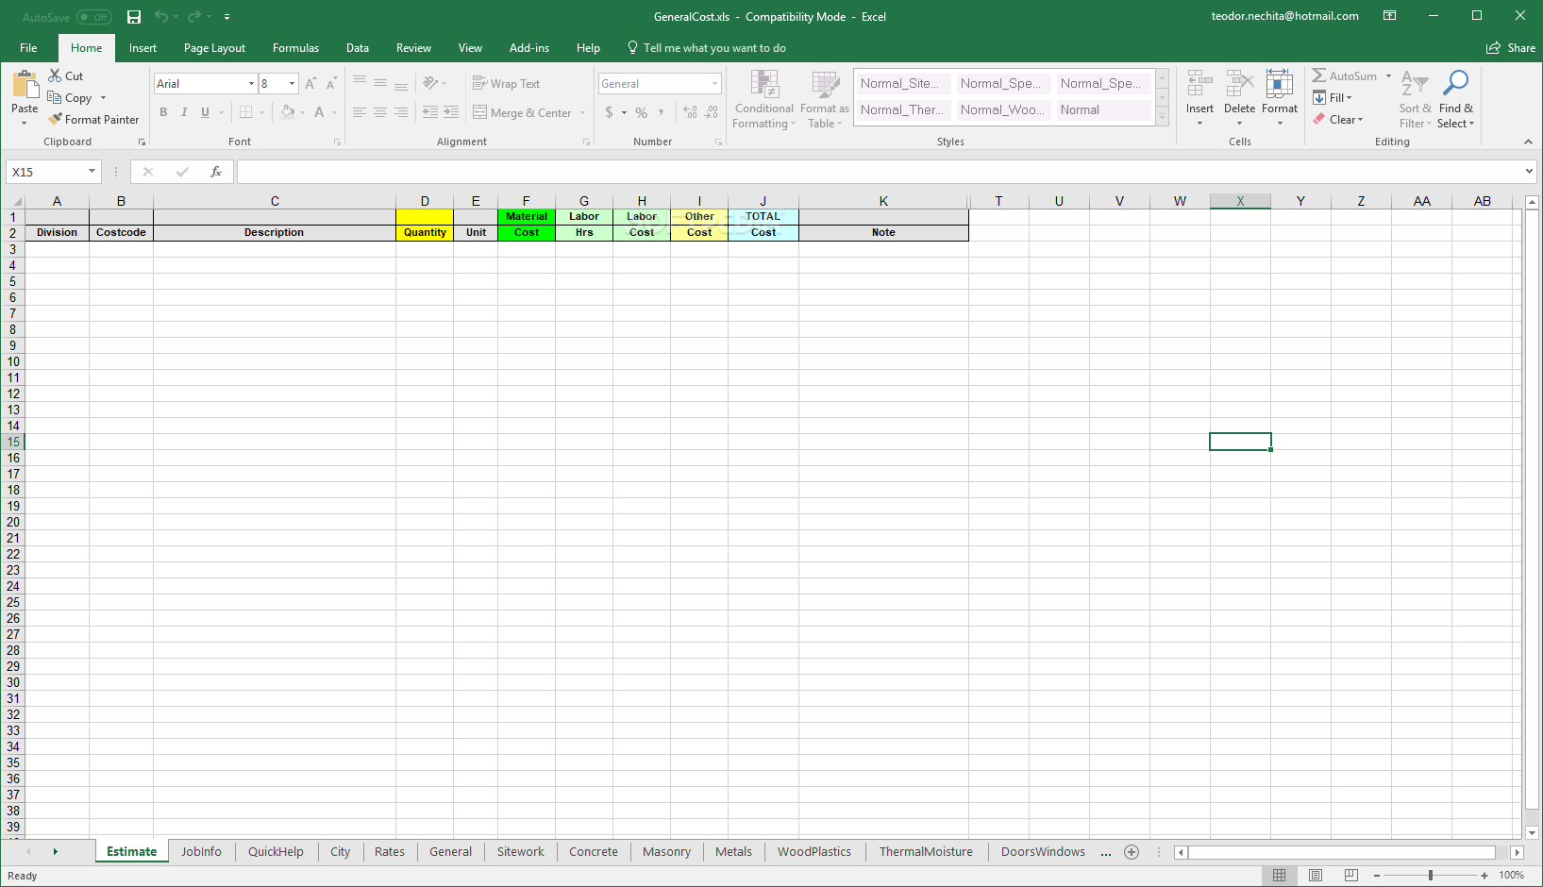This screenshot has height=887, width=1543.
Task: Open the JobInfo sheet tab
Action: click(201, 852)
